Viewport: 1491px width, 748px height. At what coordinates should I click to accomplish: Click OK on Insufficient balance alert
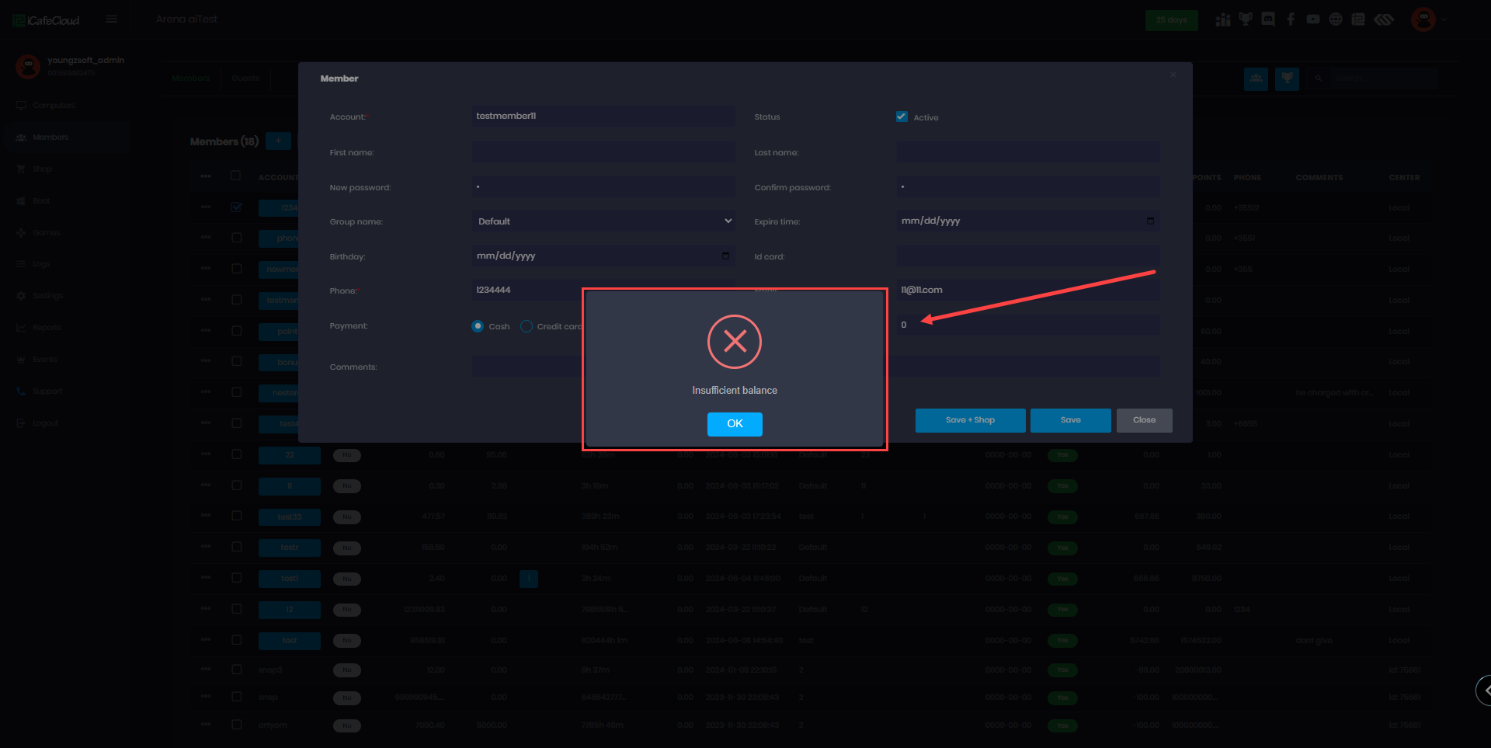click(734, 424)
